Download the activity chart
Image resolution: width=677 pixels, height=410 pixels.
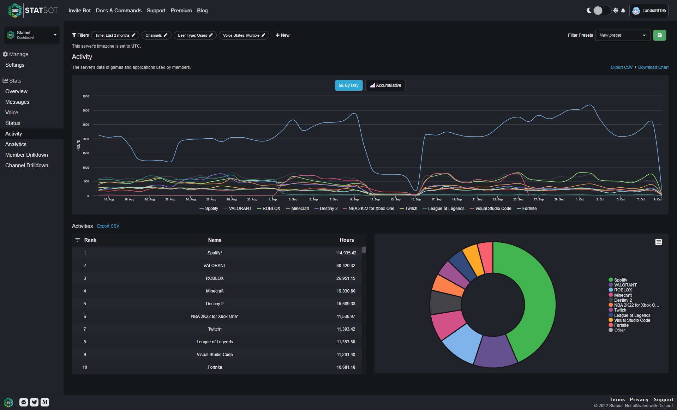[x=653, y=67]
